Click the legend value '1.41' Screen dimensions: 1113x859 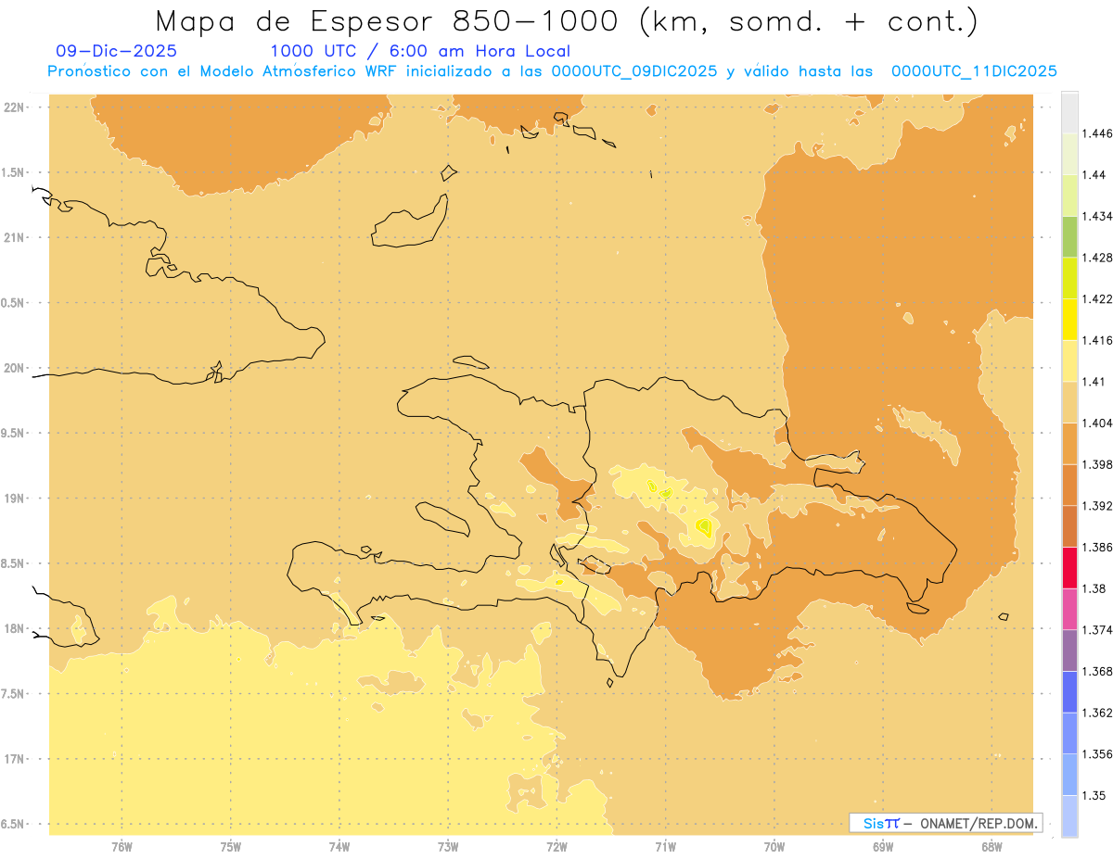pyautogui.click(x=1095, y=382)
